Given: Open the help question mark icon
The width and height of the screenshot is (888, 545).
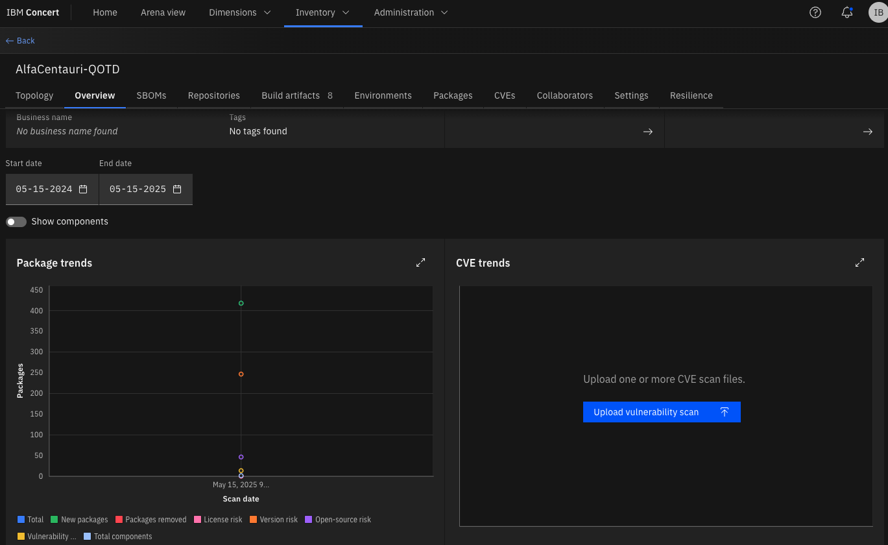Looking at the screenshot, I should 815,12.
